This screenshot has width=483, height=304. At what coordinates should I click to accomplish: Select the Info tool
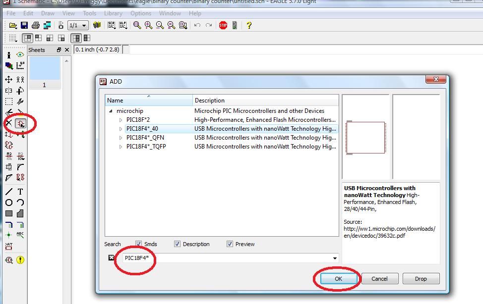click(9, 55)
